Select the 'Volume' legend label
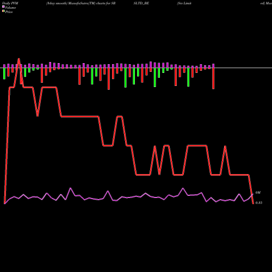Image resolution: width=272 pixels, height=272 pixels. pos(10,8)
